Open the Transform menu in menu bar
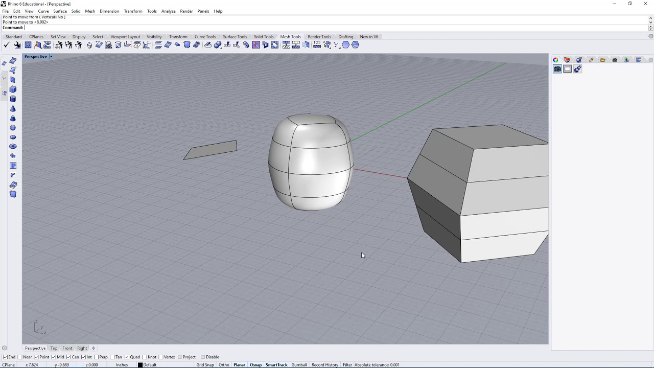 click(x=133, y=11)
